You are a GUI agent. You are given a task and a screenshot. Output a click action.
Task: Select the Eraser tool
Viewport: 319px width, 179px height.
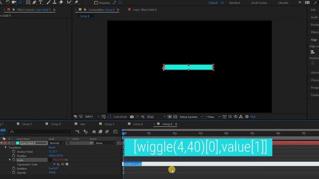(x=61, y=2)
